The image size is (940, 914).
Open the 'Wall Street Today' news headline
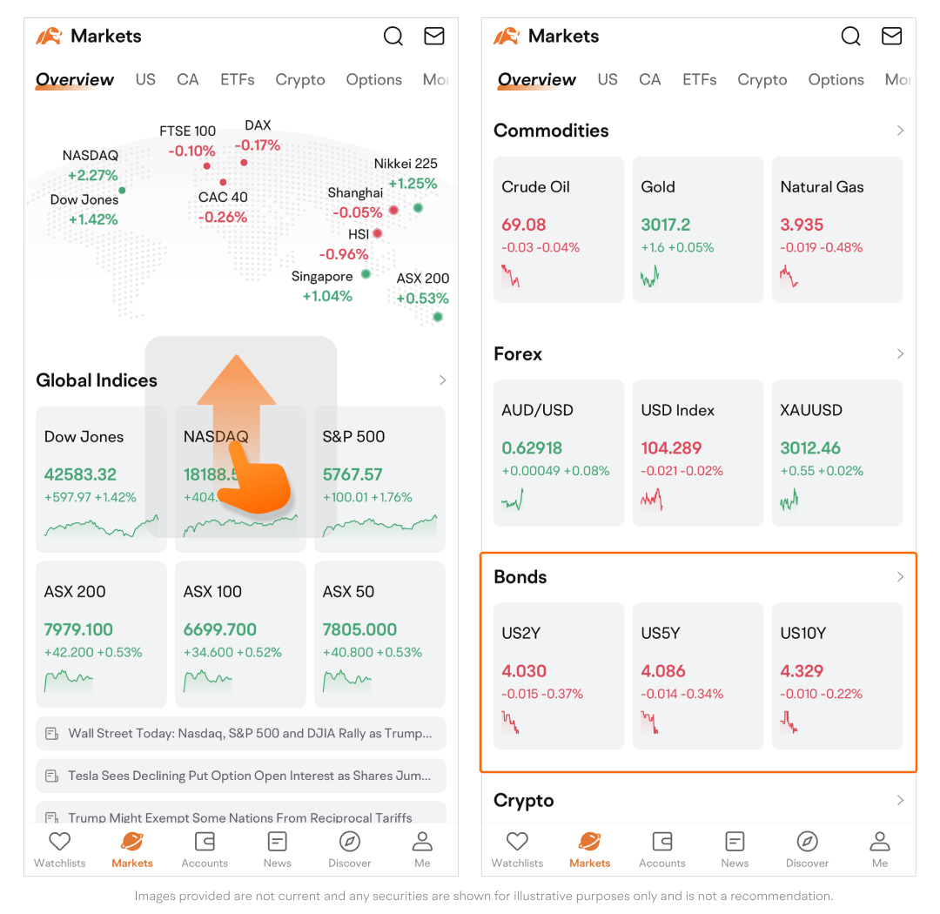click(250, 733)
